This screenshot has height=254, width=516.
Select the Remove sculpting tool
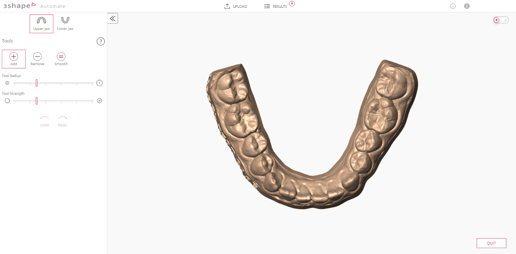37,59
